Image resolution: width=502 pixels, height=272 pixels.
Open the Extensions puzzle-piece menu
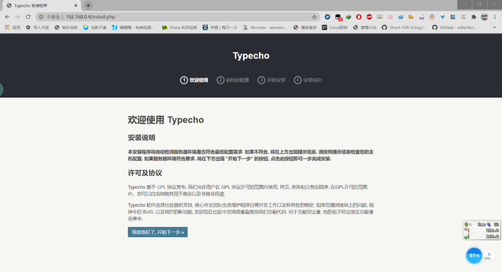click(474, 17)
